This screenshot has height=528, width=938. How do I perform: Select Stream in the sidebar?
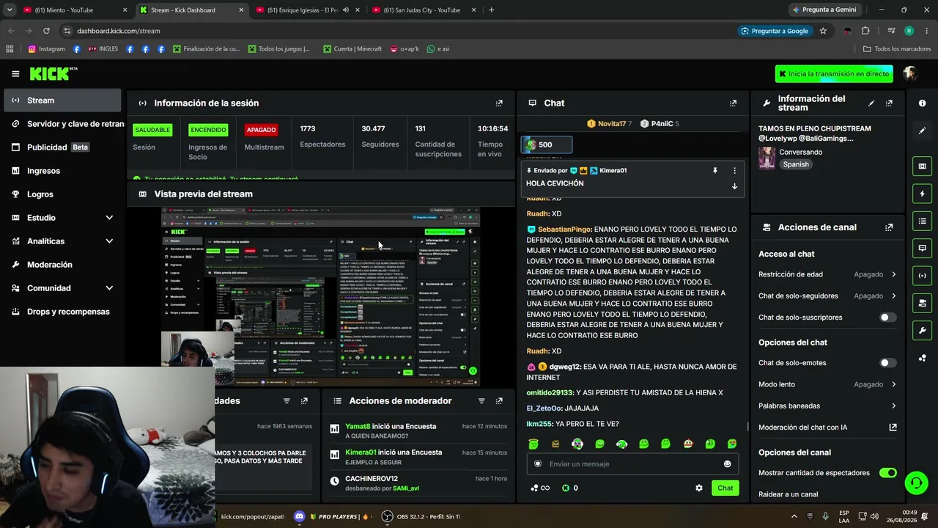63,100
